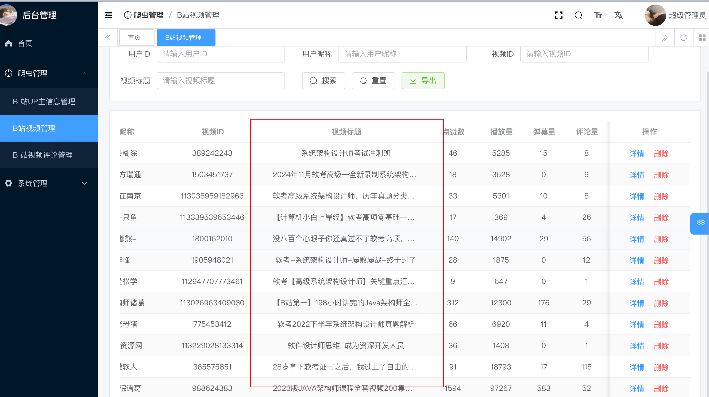Viewport: 709px width, 397px height.
Task: Open 详情 for video 1800162010
Action: click(x=637, y=239)
